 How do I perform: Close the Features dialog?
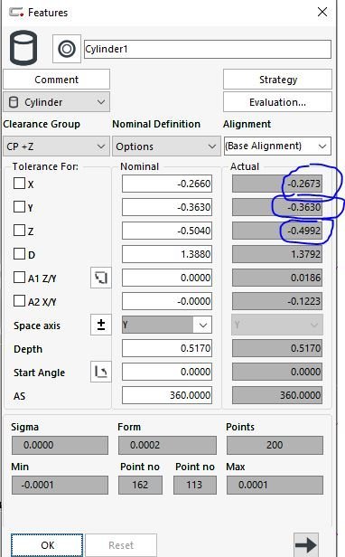tap(322, 12)
